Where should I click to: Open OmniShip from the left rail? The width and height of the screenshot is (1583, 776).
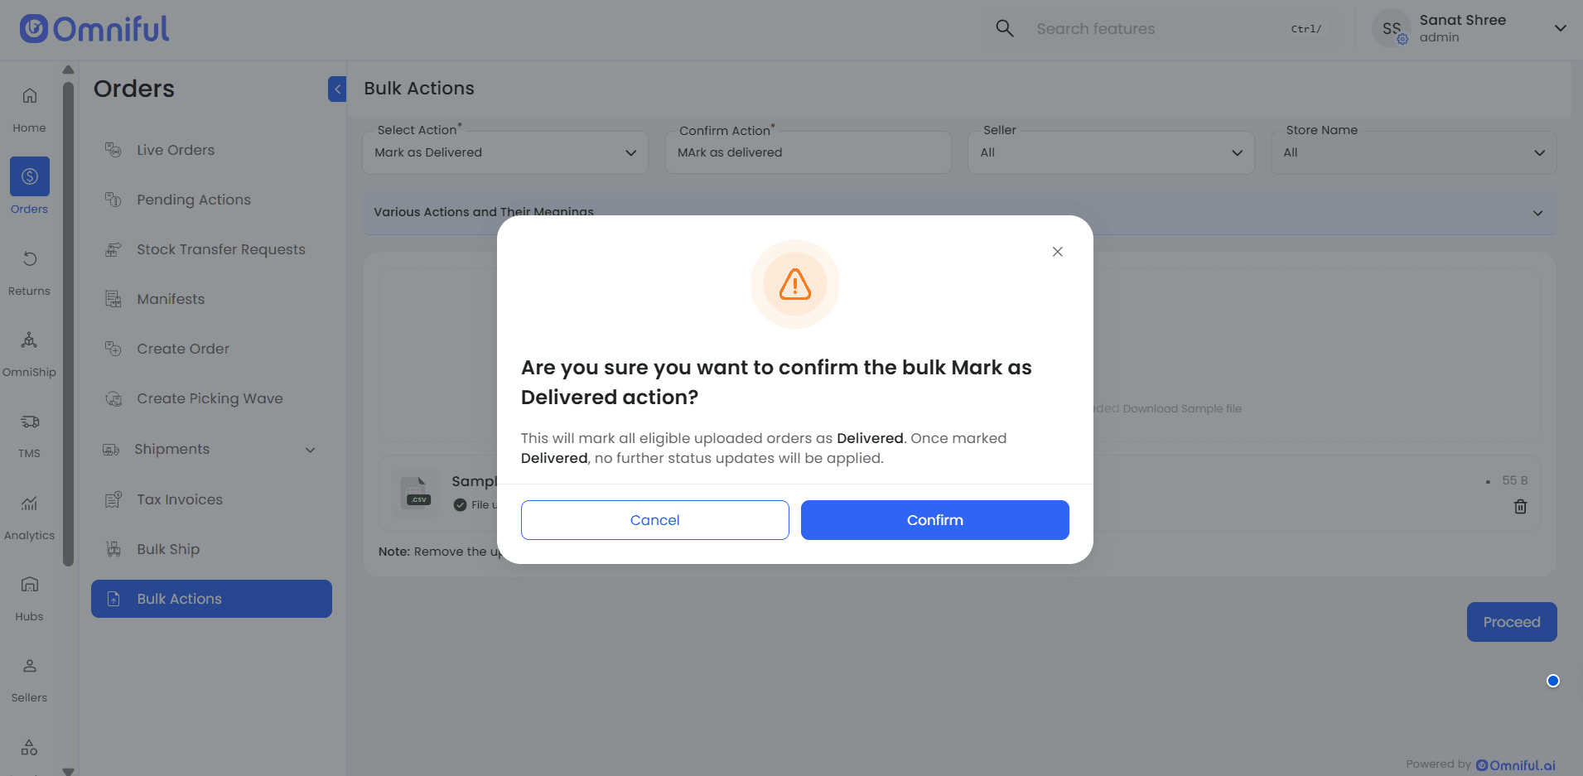tap(30, 340)
